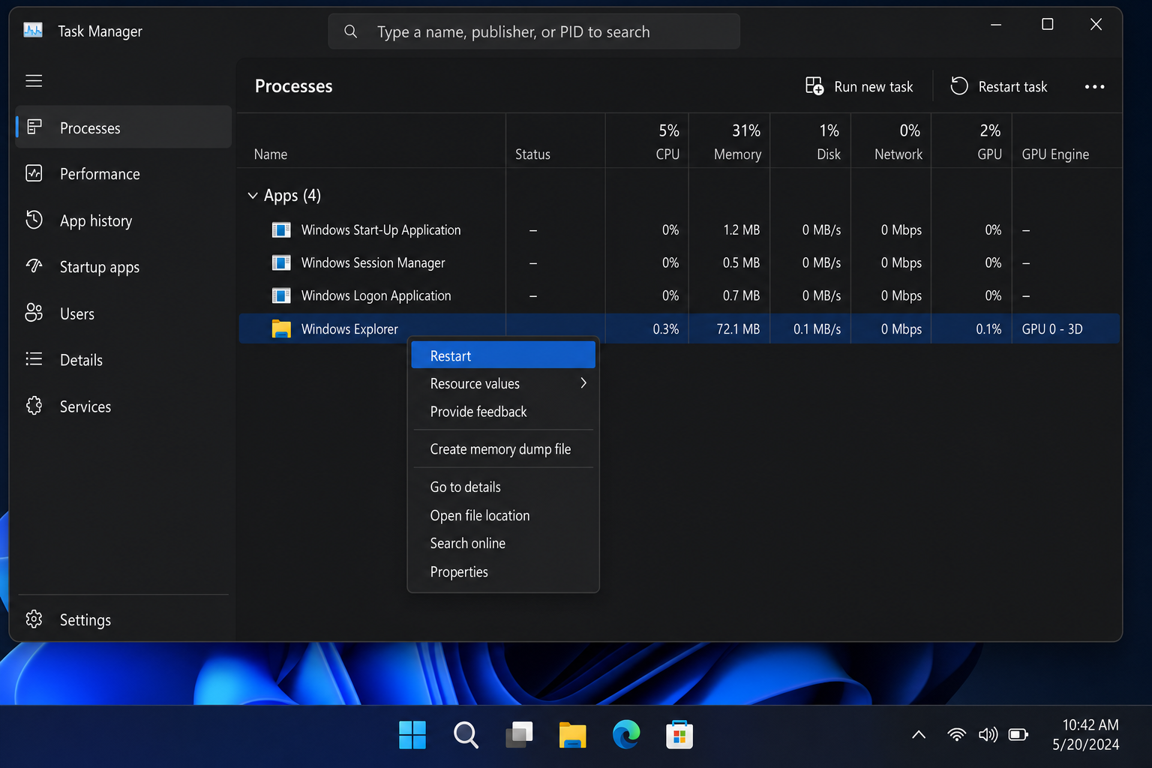The width and height of the screenshot is (1152, 768).
Task: Select Open file location
Action: click(x=503, y=515)
